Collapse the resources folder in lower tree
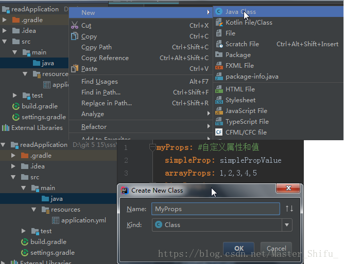 click(34, 210)
